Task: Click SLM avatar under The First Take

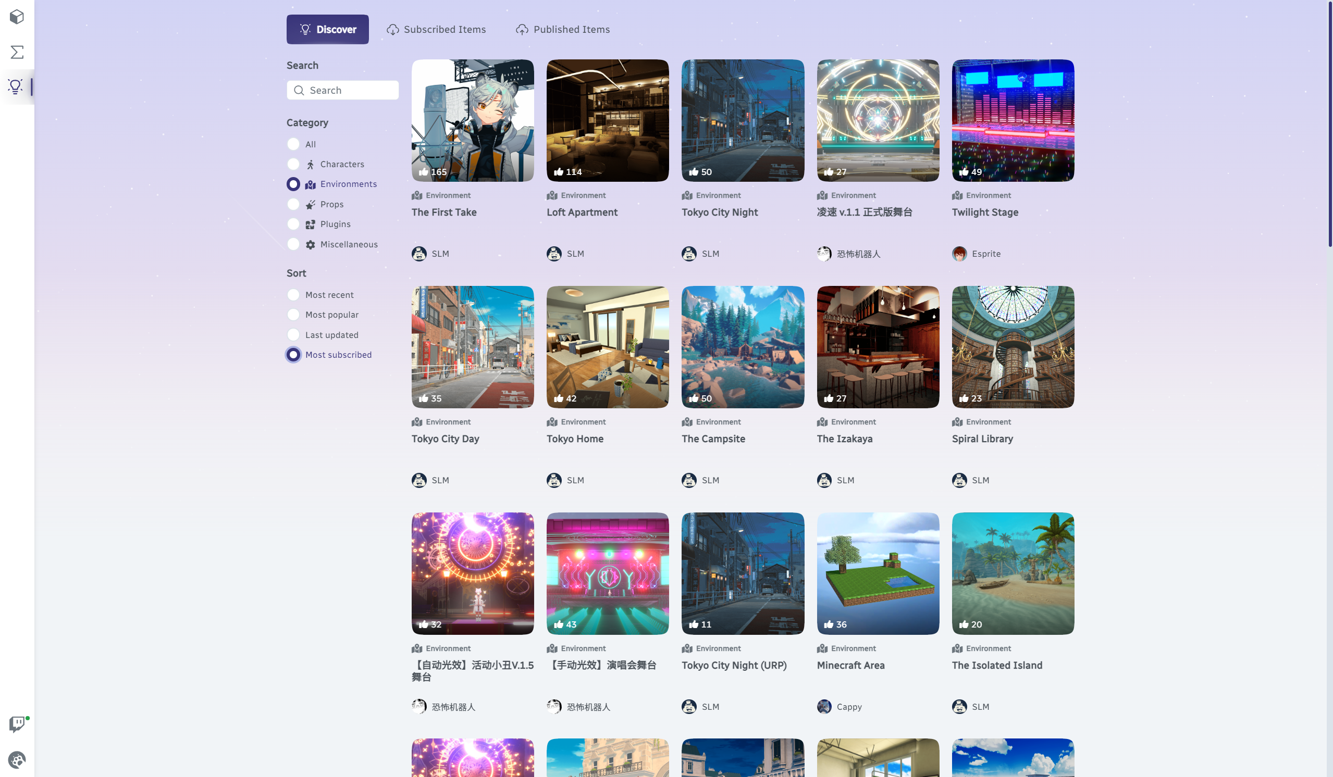Action: (419, 254)
